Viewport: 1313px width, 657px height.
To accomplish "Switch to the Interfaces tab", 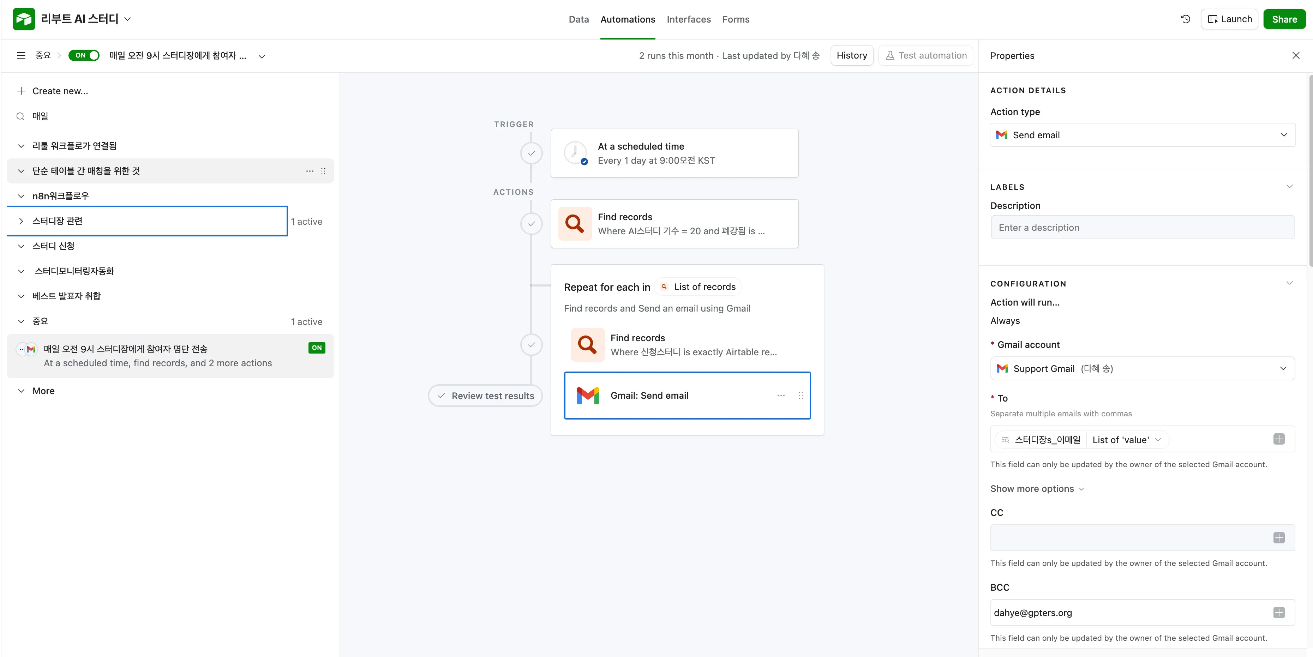I will click(x=688, y=19).
